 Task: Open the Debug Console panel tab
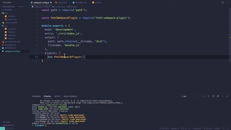point(70,96)
